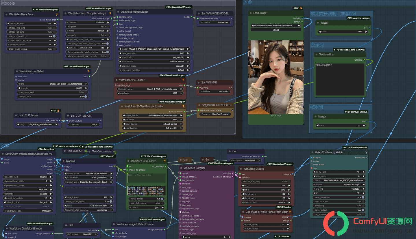Toggle use_non_blocking in Block Swap
Viewport: 416px width, 239px height.
coord(32,36)
